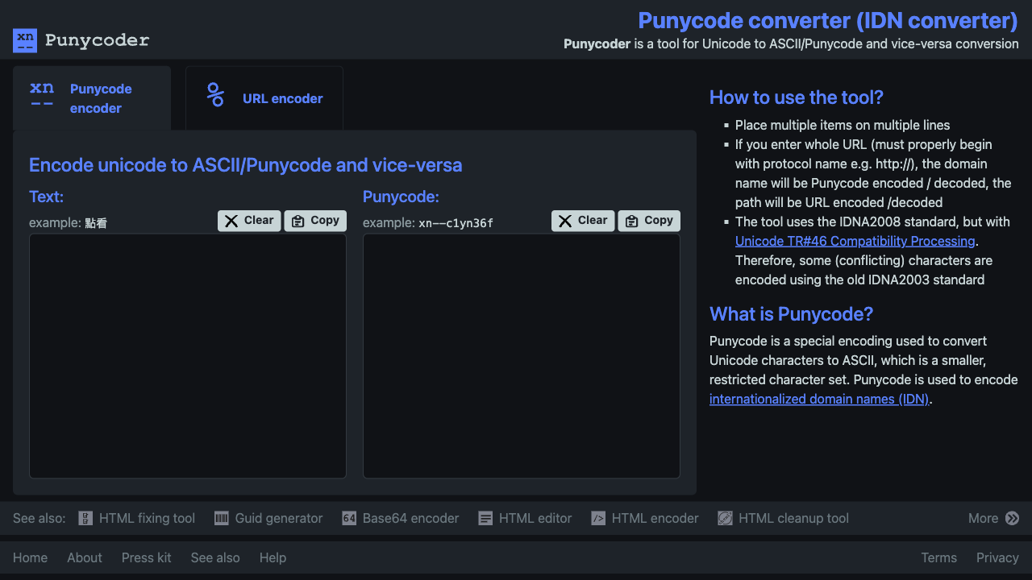Click the example xn--c1yn36f text

pos(456,223)
